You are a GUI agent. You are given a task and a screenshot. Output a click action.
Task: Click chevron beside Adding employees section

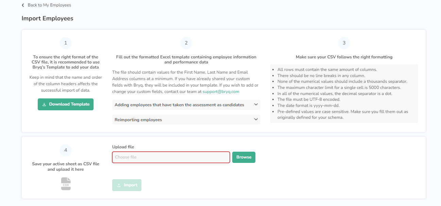(x=256, y=105)
